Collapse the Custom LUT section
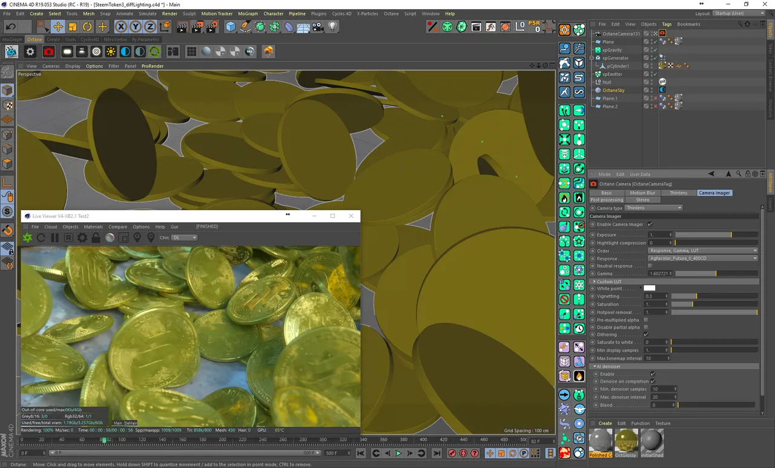Image resolution: width=775 pixels, height=468 pixels. point(594,282)
